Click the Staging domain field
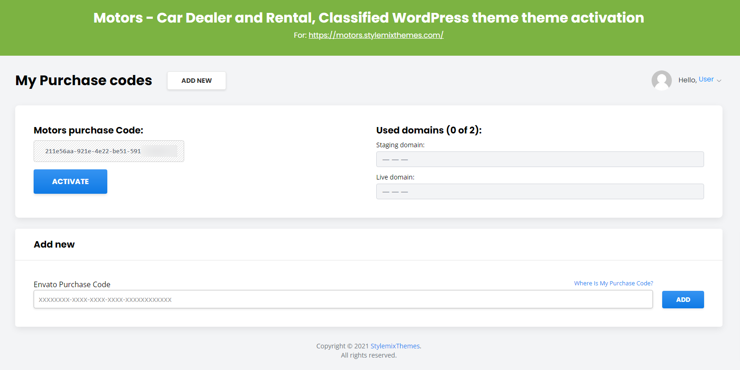This screenshot has width=740, height=370. [540, 159]
